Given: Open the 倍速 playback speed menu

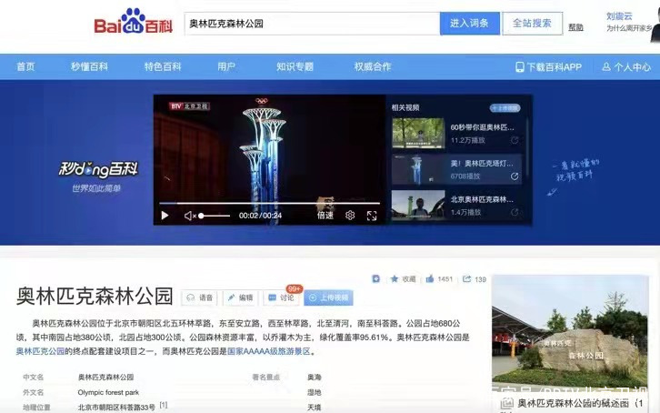Looking at the screenshot, I should (x=325, y=216).
